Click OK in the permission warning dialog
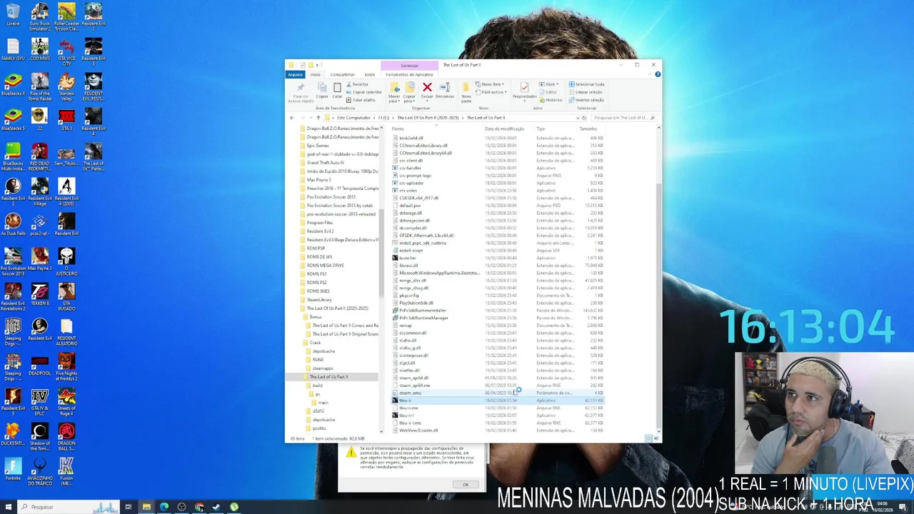Screen dimensions: 914x514 [x=465, y=485]
